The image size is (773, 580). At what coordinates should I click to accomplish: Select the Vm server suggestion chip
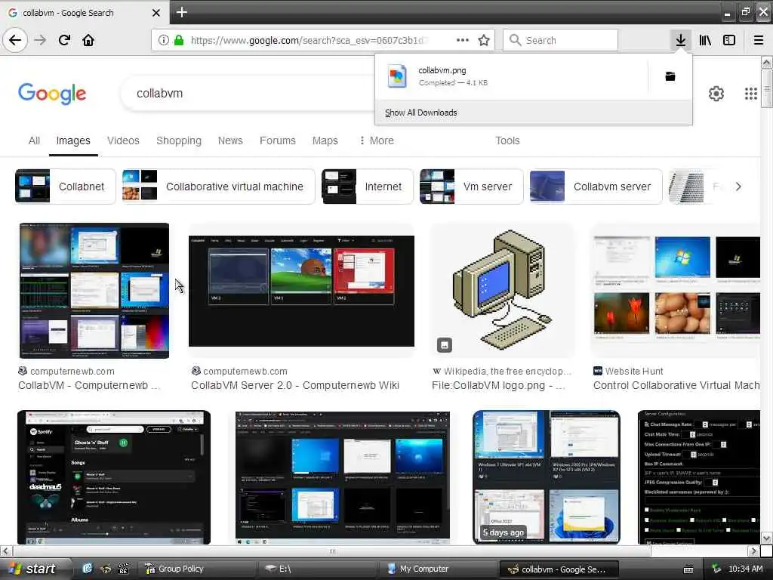(x=471, y=187)
